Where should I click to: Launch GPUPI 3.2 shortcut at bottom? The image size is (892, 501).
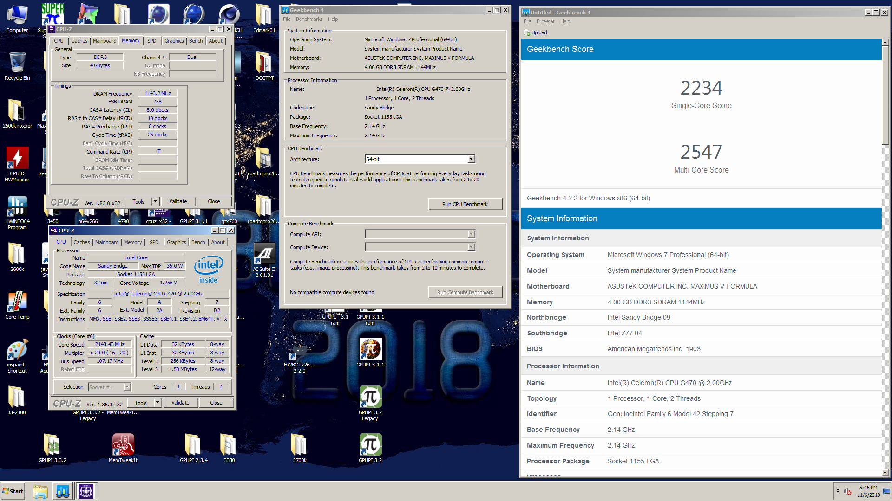(x=370, y=448)
